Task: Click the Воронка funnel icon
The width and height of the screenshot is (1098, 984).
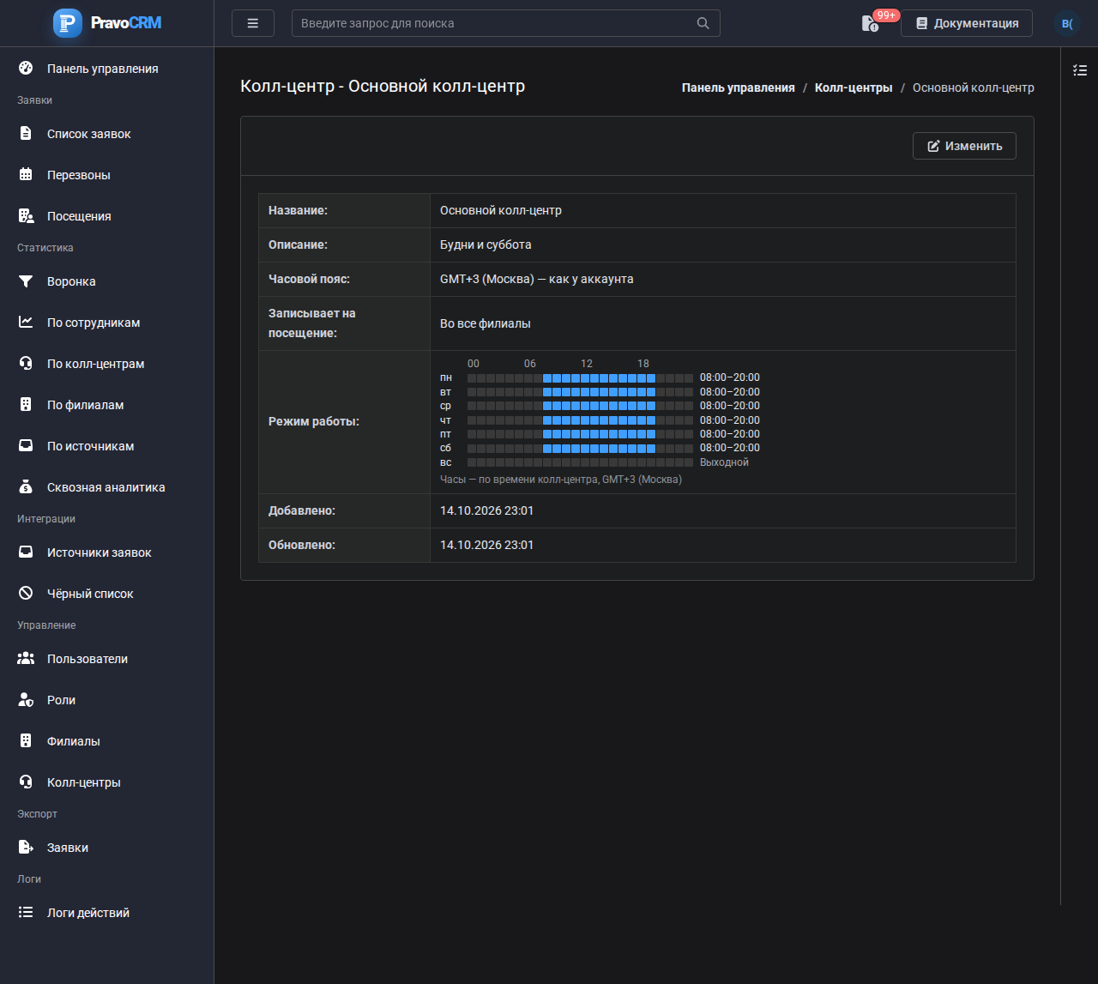Action: (x=26, y=281)
